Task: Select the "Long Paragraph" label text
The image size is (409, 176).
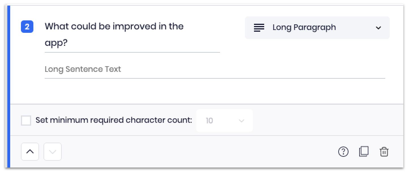Action: pos(304,27)
